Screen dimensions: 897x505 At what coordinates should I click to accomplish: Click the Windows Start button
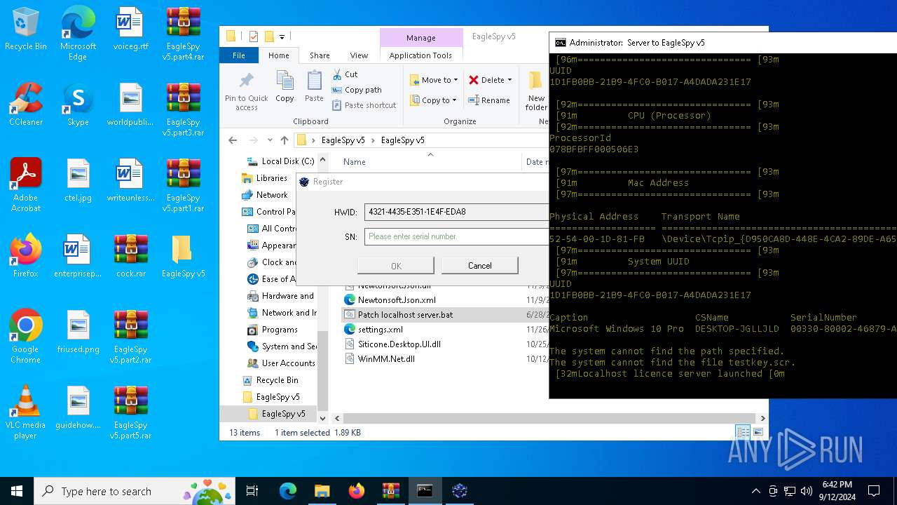[x=17, y=491]
